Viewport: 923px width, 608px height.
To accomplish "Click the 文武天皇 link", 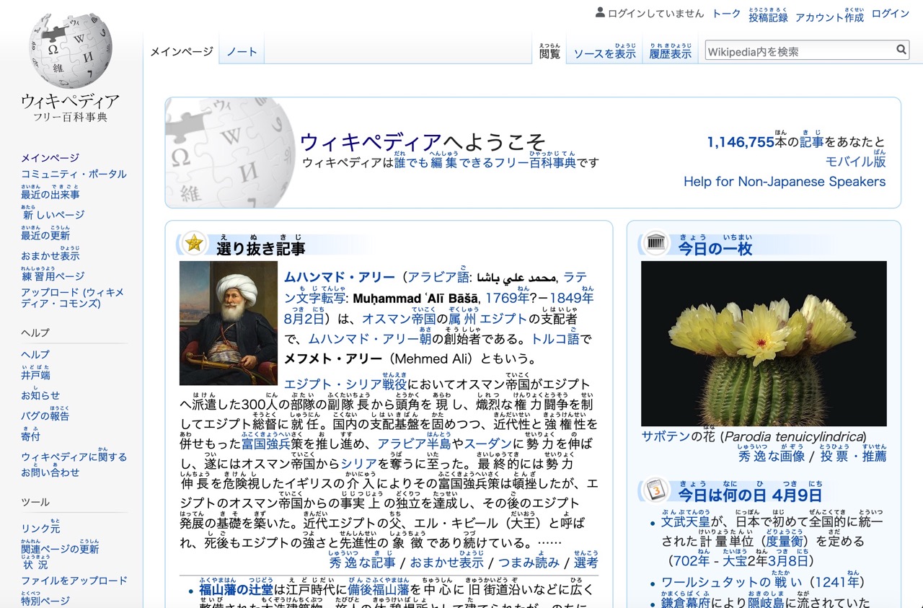I will coord(686,519).
